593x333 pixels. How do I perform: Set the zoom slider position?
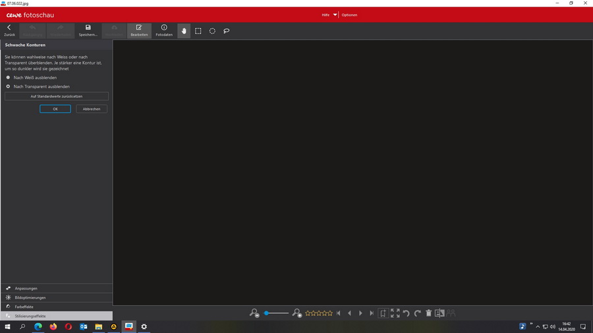click(275, 313)
